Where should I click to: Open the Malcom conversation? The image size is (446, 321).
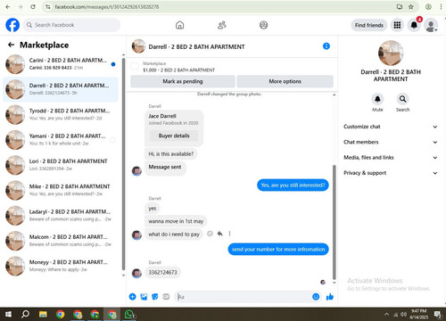61,241
